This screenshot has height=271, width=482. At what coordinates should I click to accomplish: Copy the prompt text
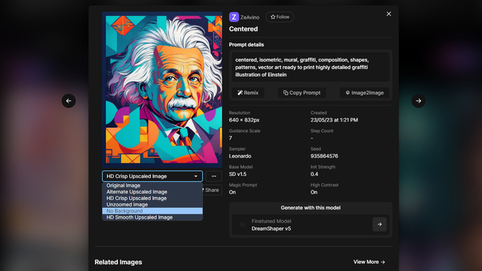pos(301,93)
